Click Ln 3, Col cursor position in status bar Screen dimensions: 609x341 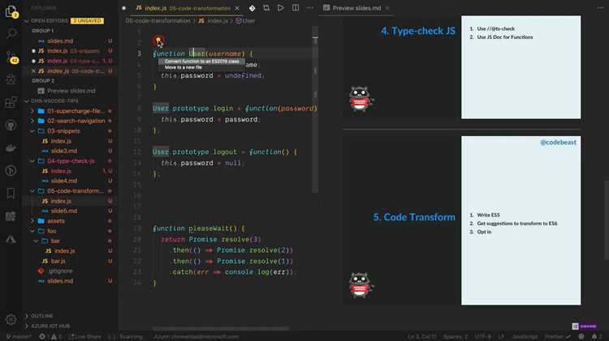pos(422,336)
